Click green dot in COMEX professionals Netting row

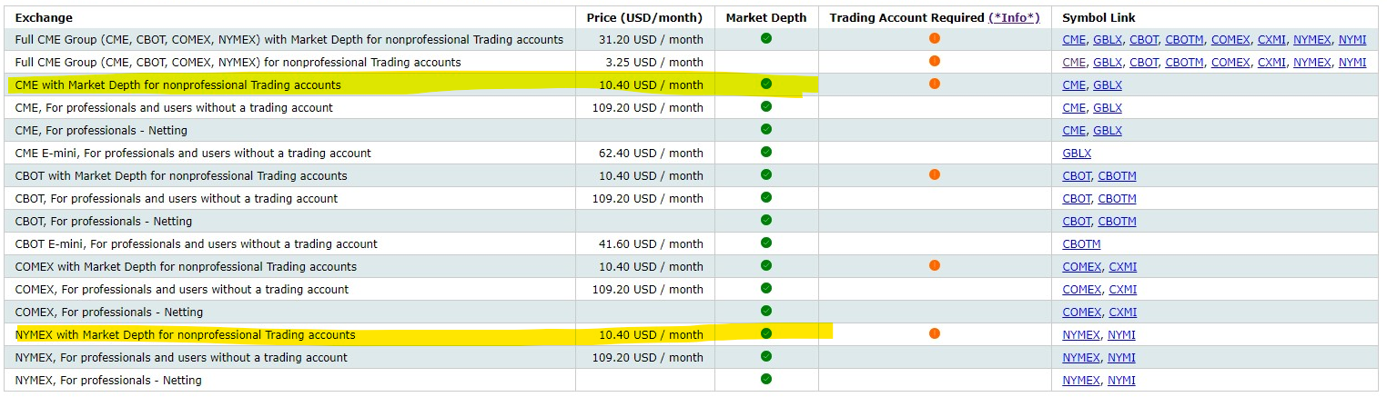tap(766, 311)
